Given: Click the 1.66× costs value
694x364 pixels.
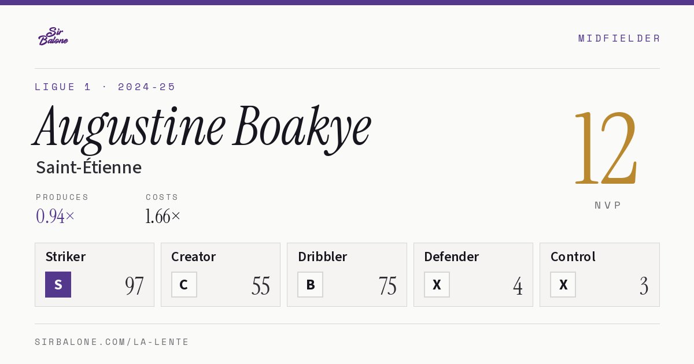Looking at the screenshot, I should tap(163, 216).
